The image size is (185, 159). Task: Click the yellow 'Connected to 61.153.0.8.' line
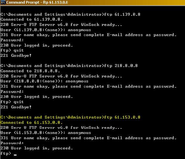click(x=31, y=123)
